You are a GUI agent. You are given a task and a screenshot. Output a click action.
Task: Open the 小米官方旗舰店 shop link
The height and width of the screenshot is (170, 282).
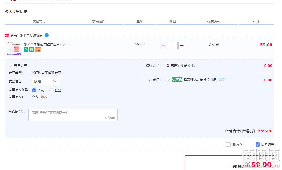pyautogui.click(x=31, y=35)
